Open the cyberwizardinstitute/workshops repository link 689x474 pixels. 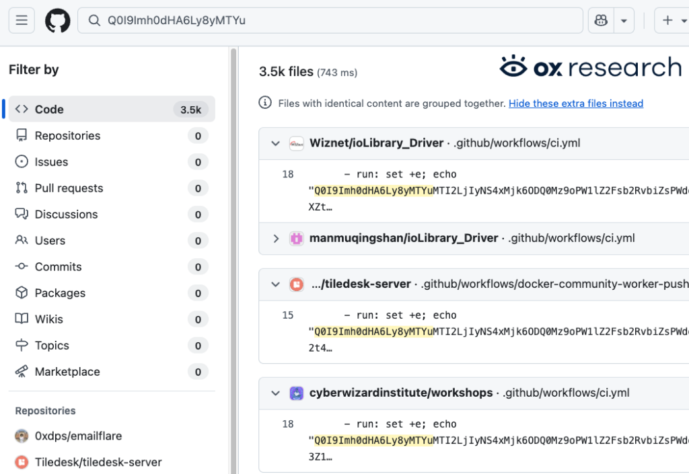[x=401, y=393]
